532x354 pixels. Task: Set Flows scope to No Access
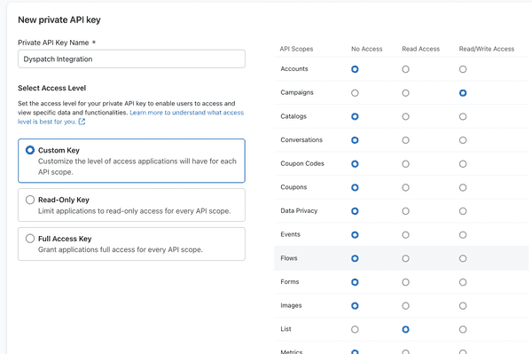point(355,259)
